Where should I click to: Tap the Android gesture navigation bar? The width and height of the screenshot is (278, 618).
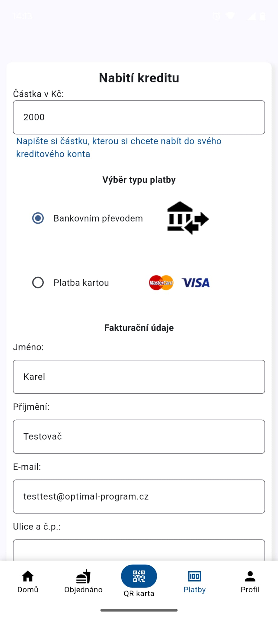139,610
